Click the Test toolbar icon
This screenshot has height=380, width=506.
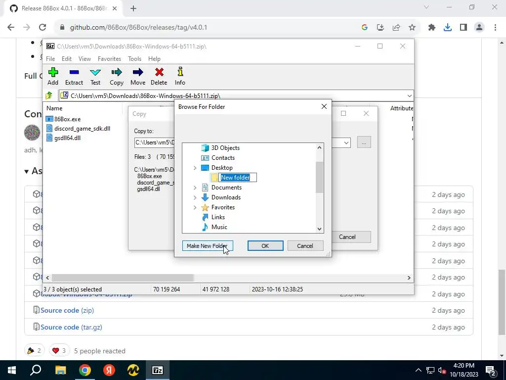point(95,77)
